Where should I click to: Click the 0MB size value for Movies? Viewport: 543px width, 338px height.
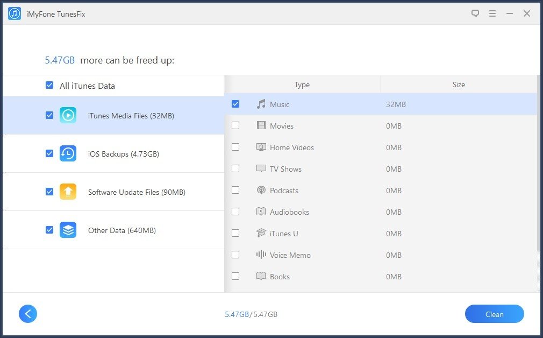click(394, 126)
